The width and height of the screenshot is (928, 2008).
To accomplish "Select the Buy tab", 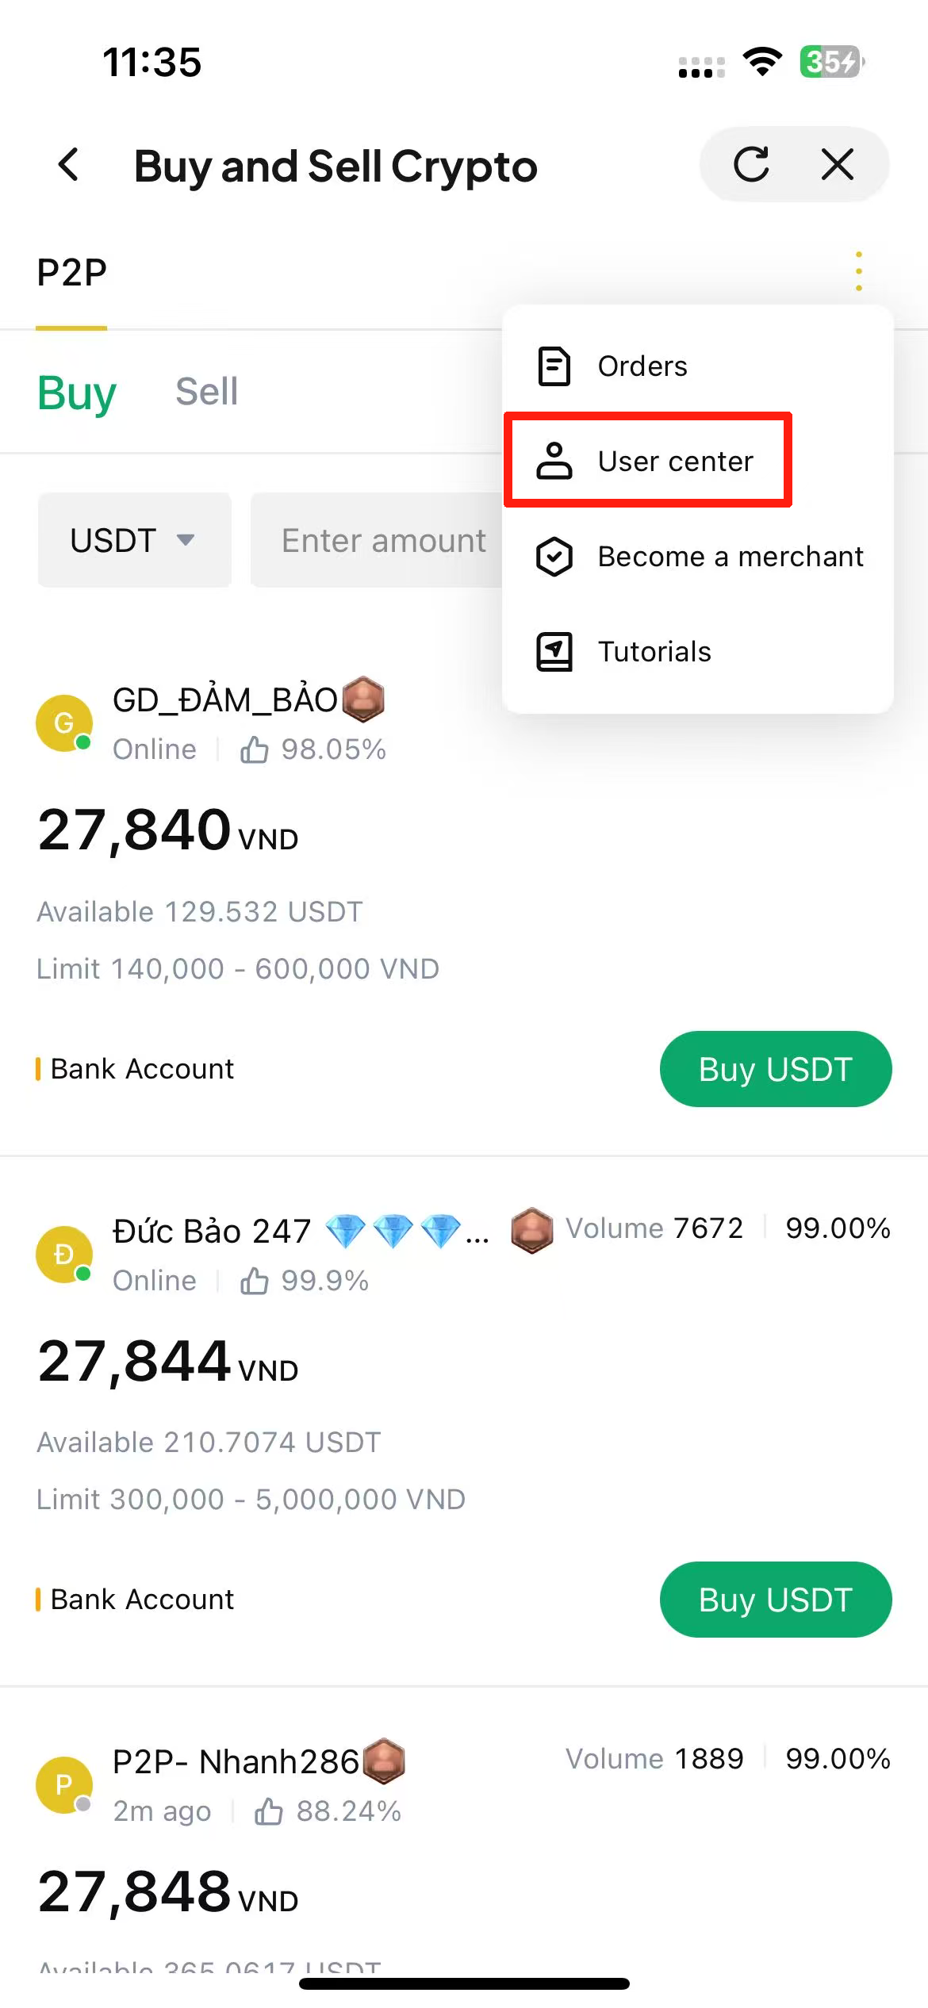I will tap(76, 392).
